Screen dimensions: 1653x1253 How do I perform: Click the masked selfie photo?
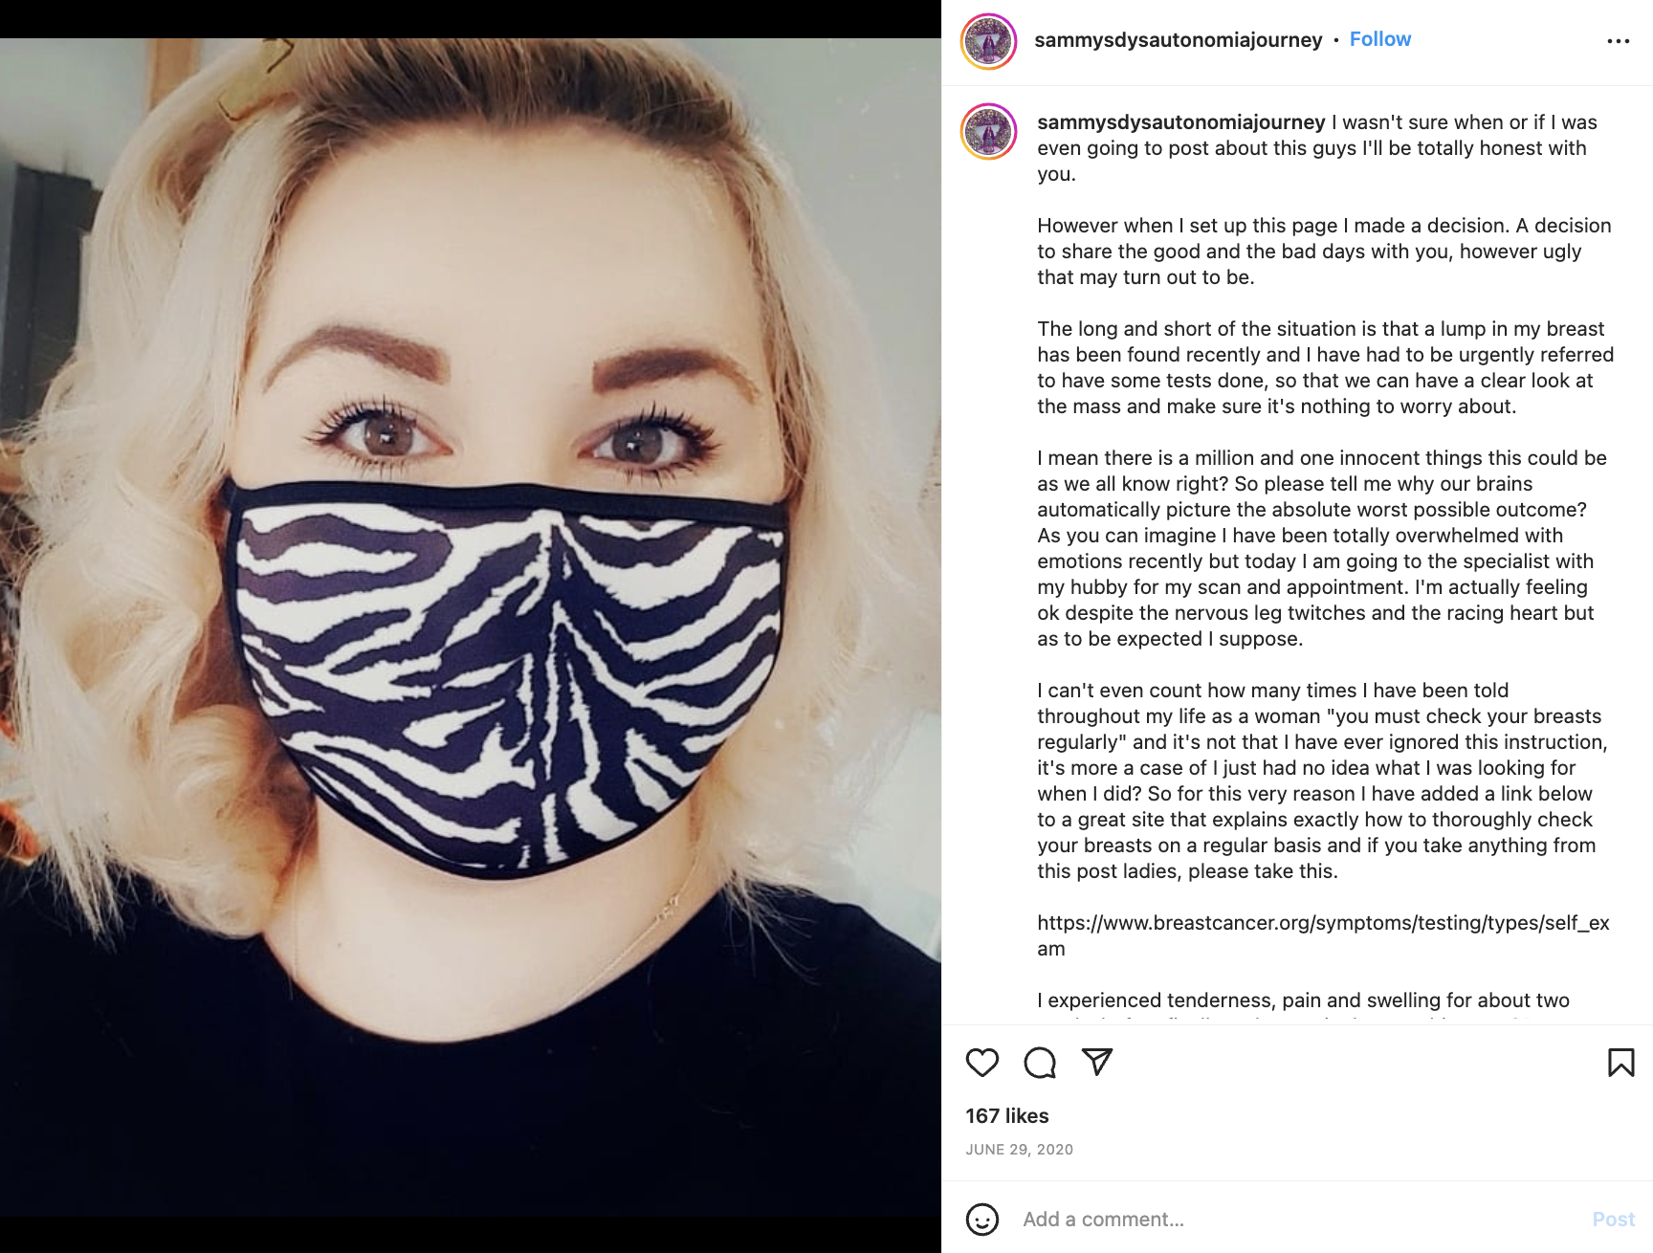click(471, 627)
